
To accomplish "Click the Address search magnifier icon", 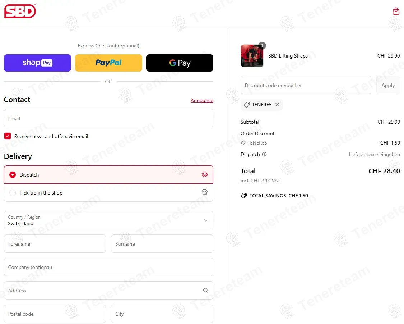I will click(x=206, y=291).
